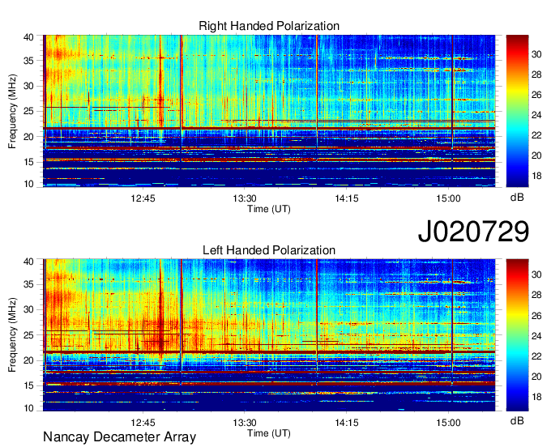Screen dimensions: 551x447
Task: Click the upper plot's dB color bar
Action: click(517, 111)
